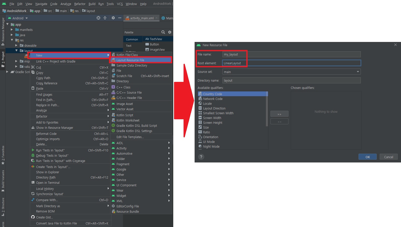The width and height of the screenshot is (401, 227).
Task: Click the Cut scissors icon in the context menu
Action: tap(33, 67)
